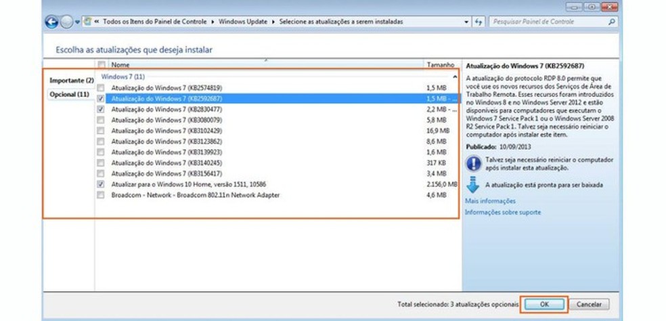Uncheck the KB2830477 update checkbox
This screenshot has height=321, width=666.
coord(101,109)
